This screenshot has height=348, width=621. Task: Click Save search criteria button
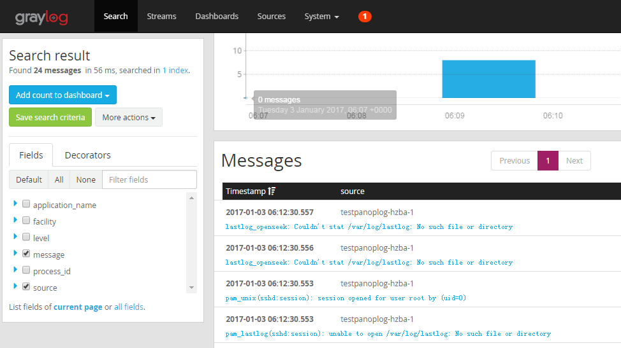(x=50, y=117)
